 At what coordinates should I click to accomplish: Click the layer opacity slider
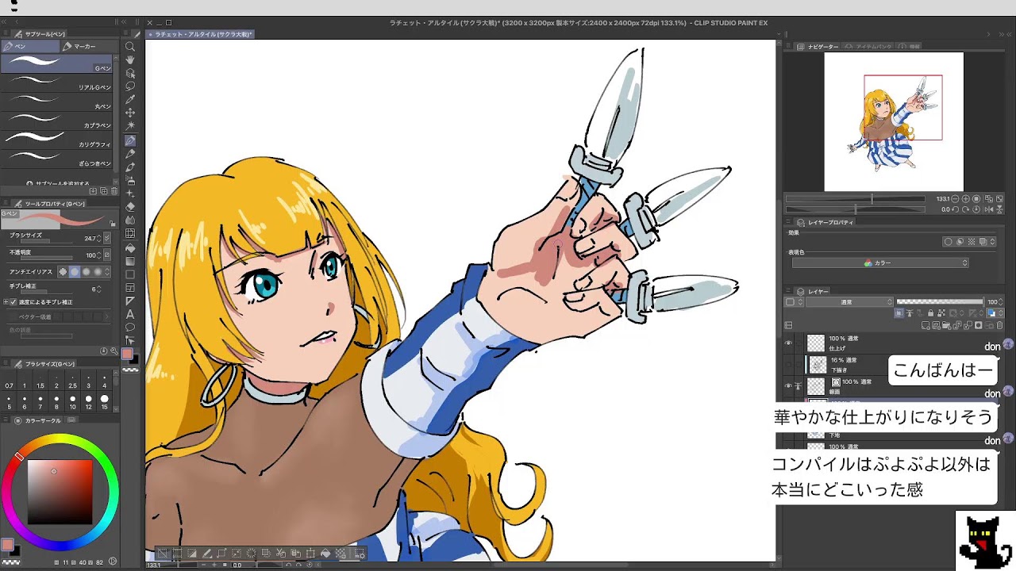940,302
